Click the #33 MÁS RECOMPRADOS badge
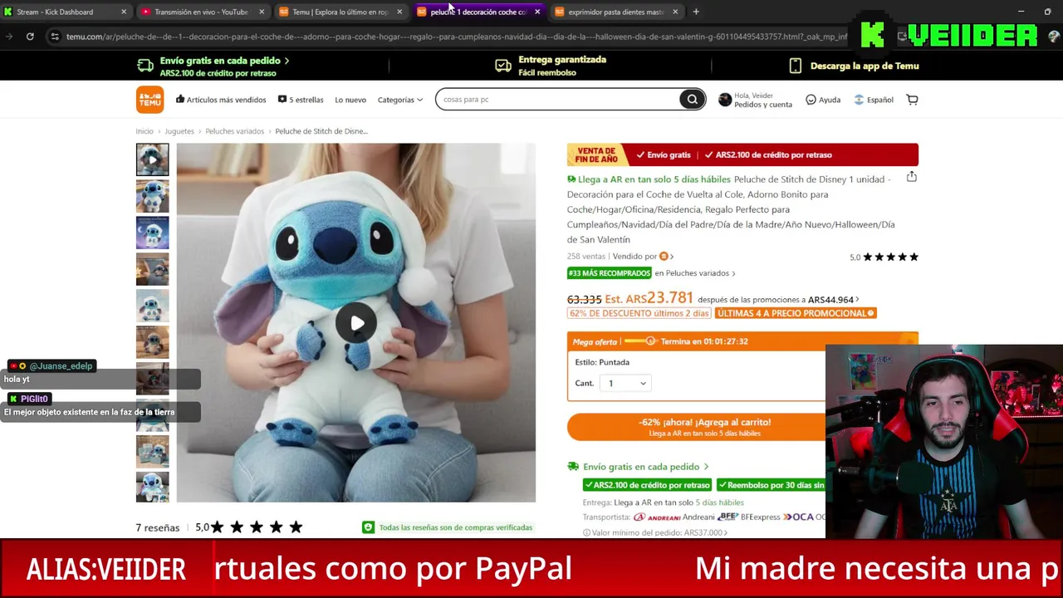The width and height of the screenshot is (1063, 598). click(610, 273)
